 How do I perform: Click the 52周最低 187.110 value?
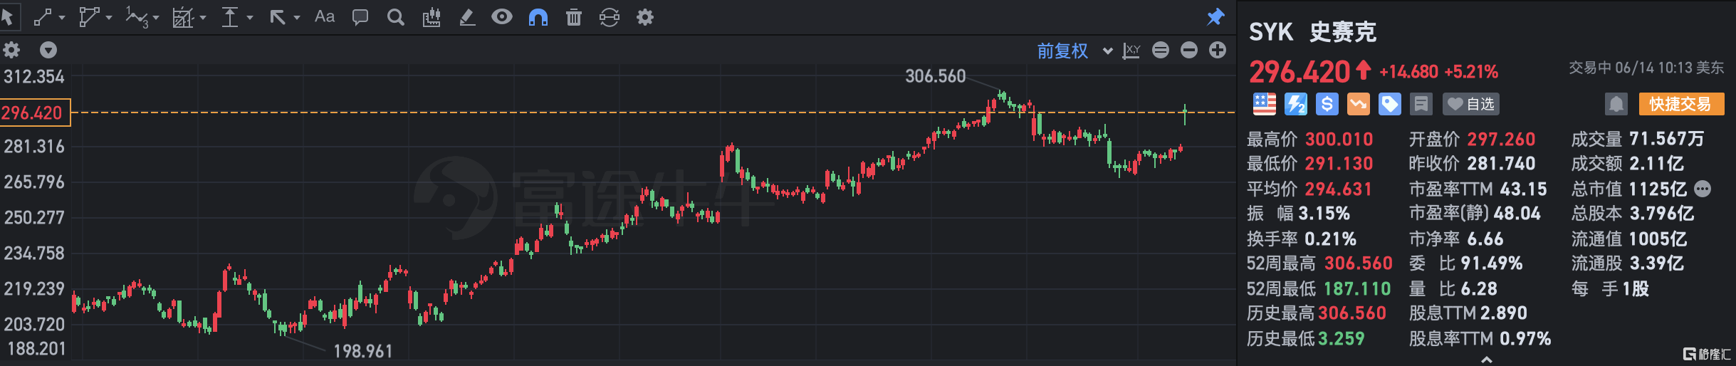click(1356, 288)
